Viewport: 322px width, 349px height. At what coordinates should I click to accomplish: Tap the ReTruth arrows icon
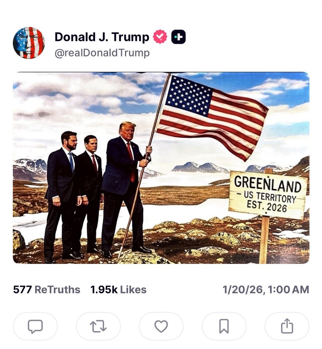pyautogui.click(x=98, y=326)
